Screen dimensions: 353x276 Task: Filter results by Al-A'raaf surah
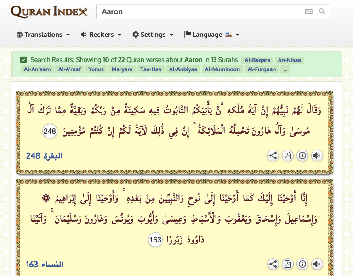click(x=69, y=69)
